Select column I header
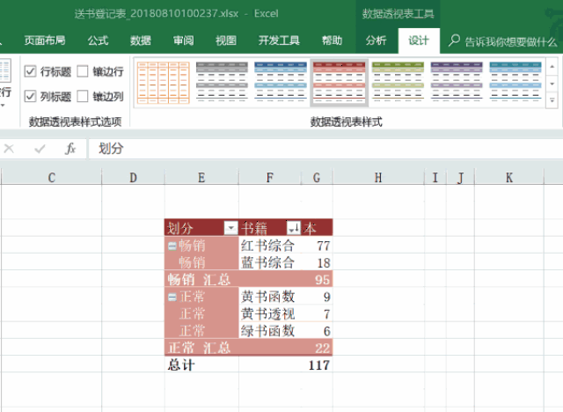Screen dimensions: 563x412 click(435, 178)
